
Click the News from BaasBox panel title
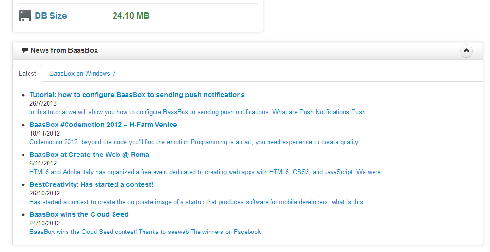click(64, 50)
